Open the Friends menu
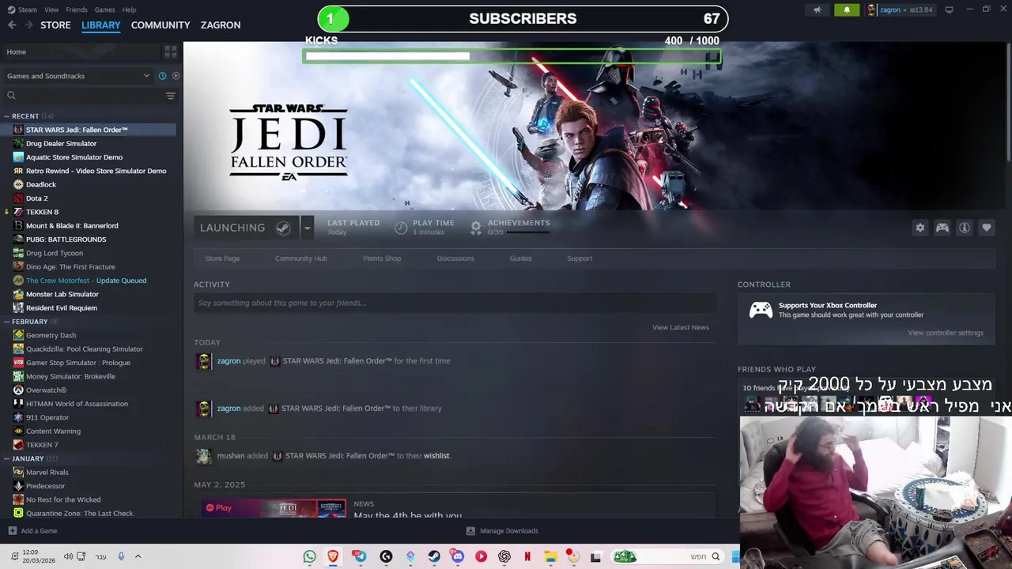The height and width of the screenshot is (569, 1012). click(x=77, y=9)
